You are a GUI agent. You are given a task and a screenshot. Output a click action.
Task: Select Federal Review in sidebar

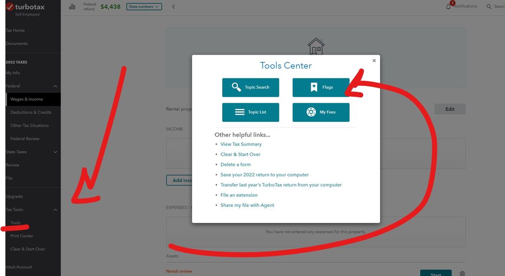(x=25, y=139)
